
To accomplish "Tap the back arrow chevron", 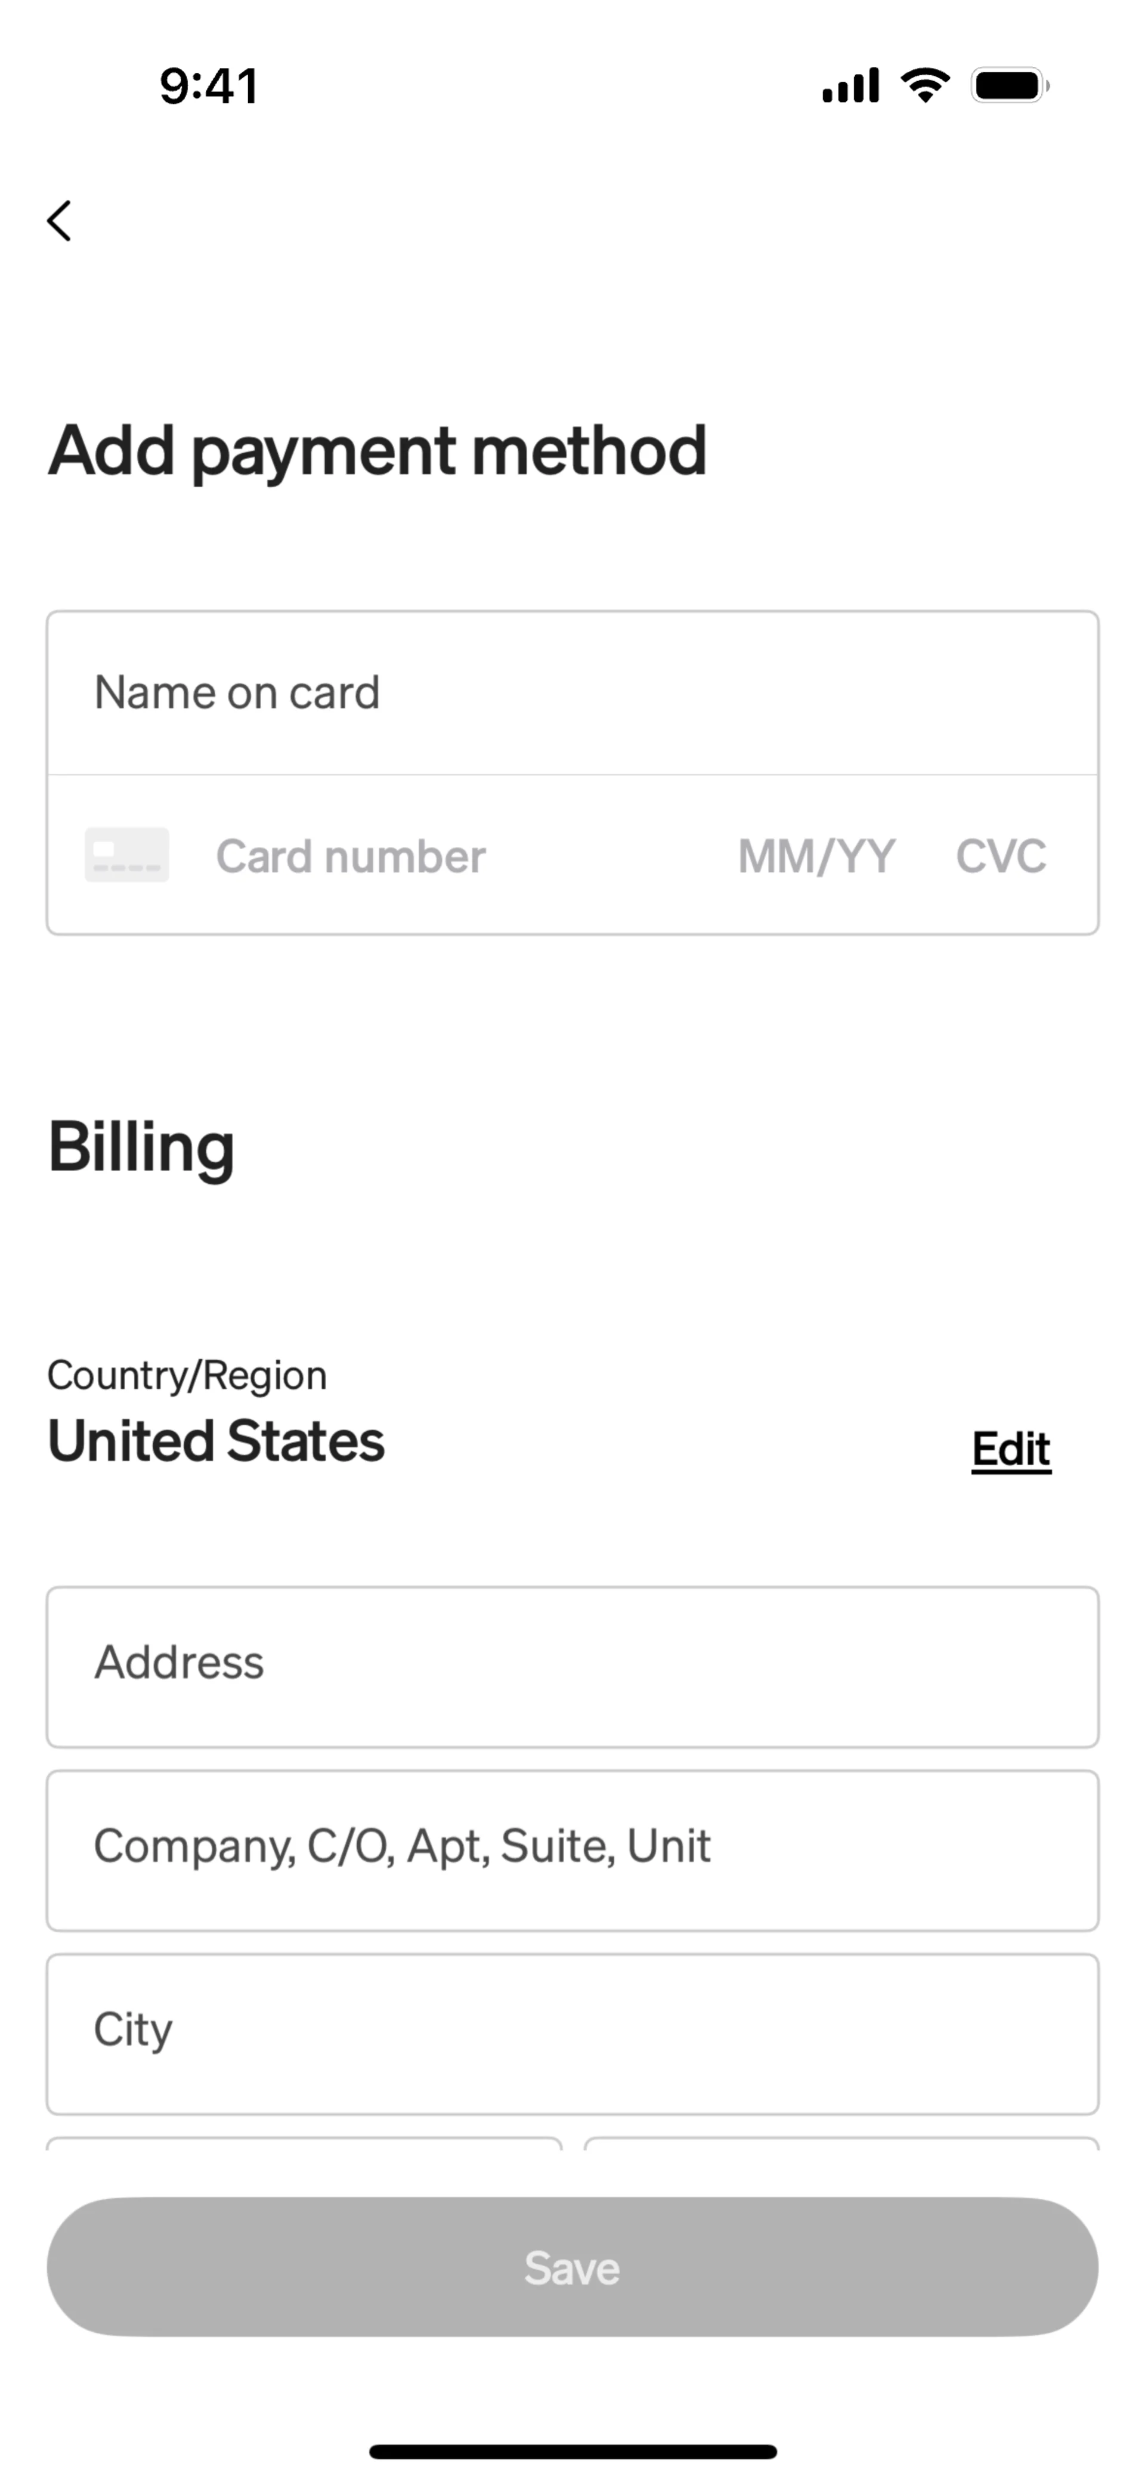I will [x=60, y=221].
